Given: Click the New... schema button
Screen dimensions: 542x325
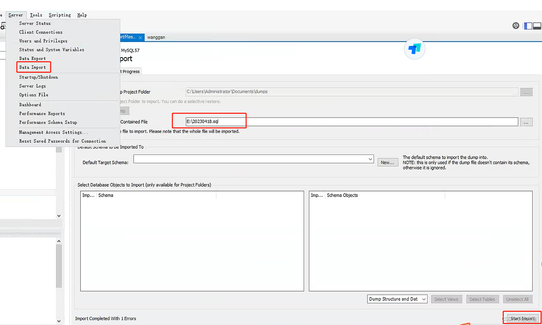Looking at the screenshot, I should pyautogui.click(x=388, y=162).
